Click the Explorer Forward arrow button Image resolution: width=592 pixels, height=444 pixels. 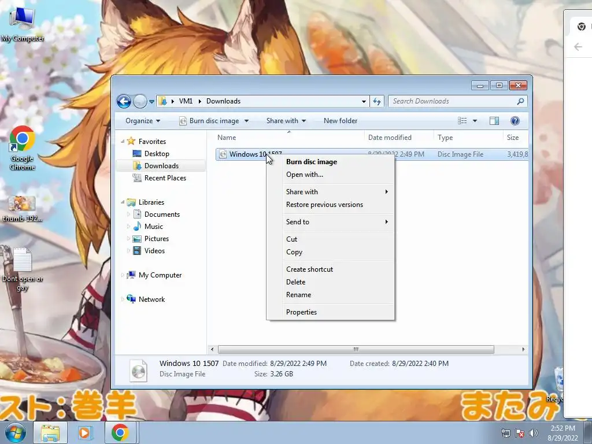pyautogui.click(x=140, y=101)
